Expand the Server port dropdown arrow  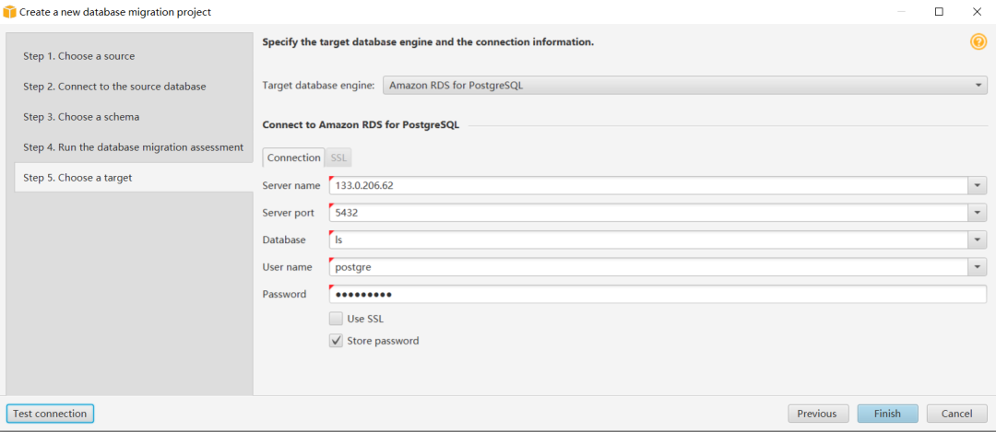click(978, 213)
